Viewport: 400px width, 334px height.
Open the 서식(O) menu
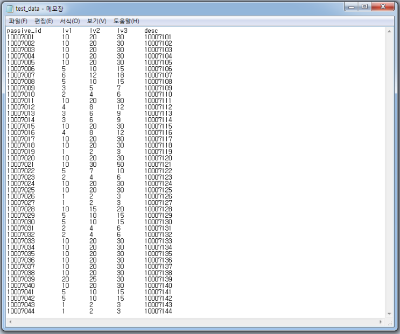[x=70, y=21]
